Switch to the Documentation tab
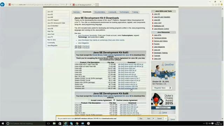224x126 pixels. tap(100, 12)
